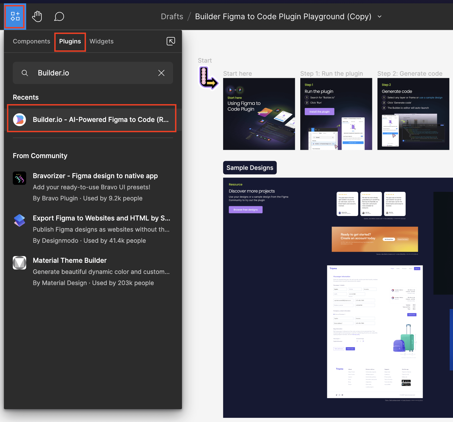
Task: Click 'By Designmodo · Used by 41.4k people'
Action: point(89,241)
